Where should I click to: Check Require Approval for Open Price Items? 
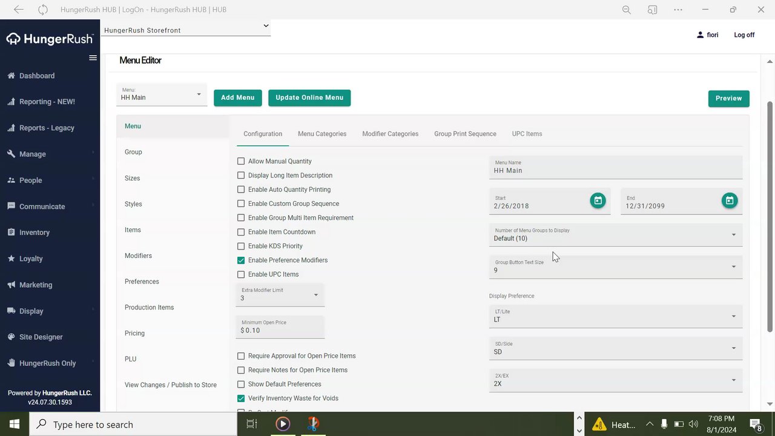(241, 356)
